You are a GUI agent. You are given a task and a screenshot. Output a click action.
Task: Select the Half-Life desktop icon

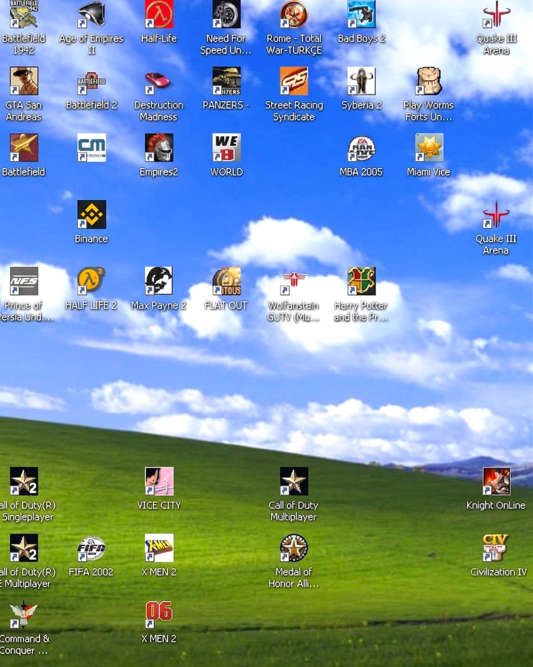tap(159, 14)
